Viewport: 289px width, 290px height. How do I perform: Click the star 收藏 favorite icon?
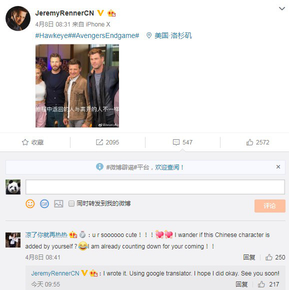click(25, 142)
